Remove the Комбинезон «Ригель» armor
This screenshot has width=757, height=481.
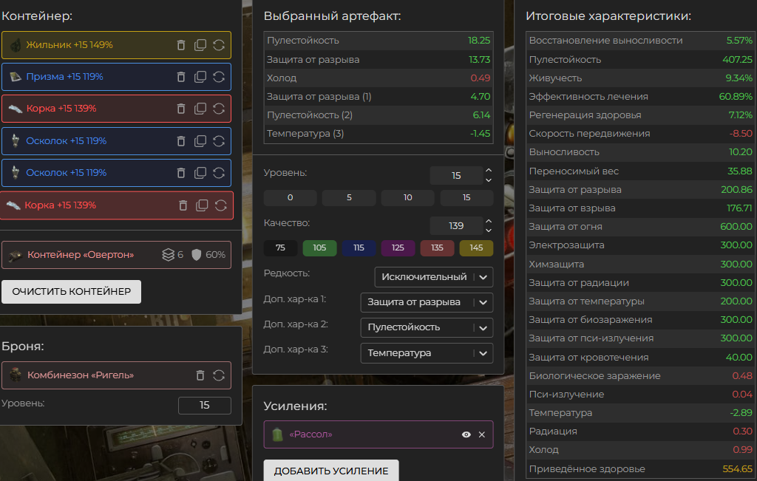(x=200, y=375)
